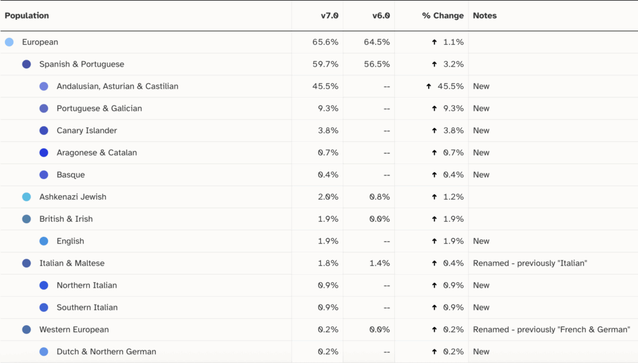The width and height of the screenshot is (638, 363).
Task: Click the Aragonese & Catalan up arrow
Action: click(x=434, y=153)
